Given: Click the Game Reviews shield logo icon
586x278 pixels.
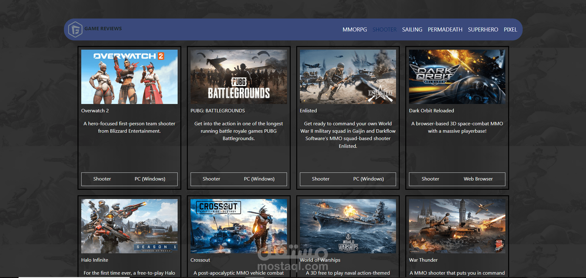Looking at the screenshot, I should pos(75,29).
